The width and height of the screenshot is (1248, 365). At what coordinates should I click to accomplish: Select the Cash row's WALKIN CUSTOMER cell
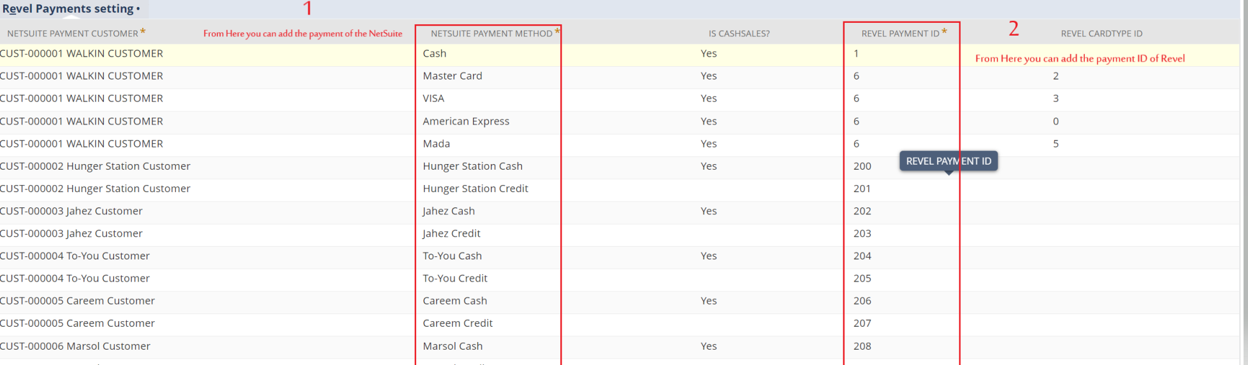[82, 53]
